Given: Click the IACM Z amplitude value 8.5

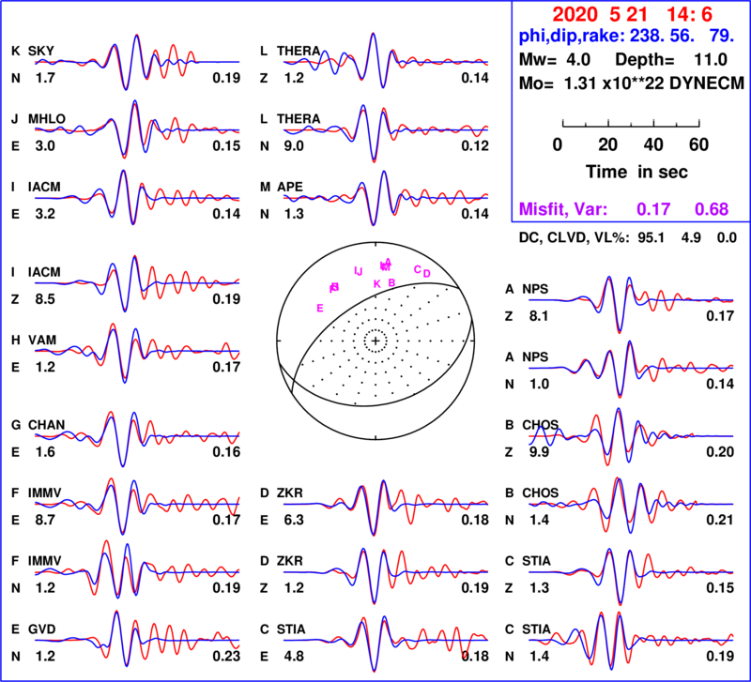Looking at the screenshot, I should 45,299.
